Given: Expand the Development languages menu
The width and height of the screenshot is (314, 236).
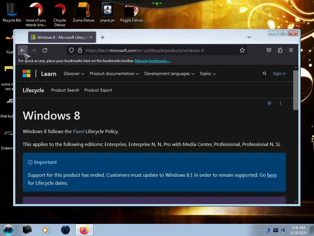Looking at the screenshot, I should [169, 74].
